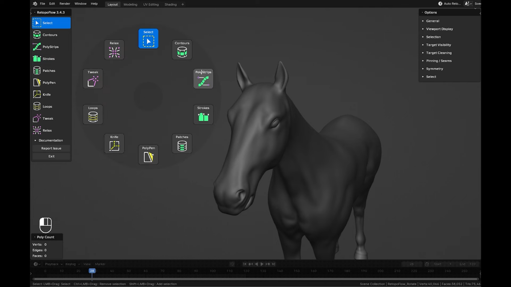
Task: Choose the Tweak tool from the pie menu
Action: click(x=92, y=79)
